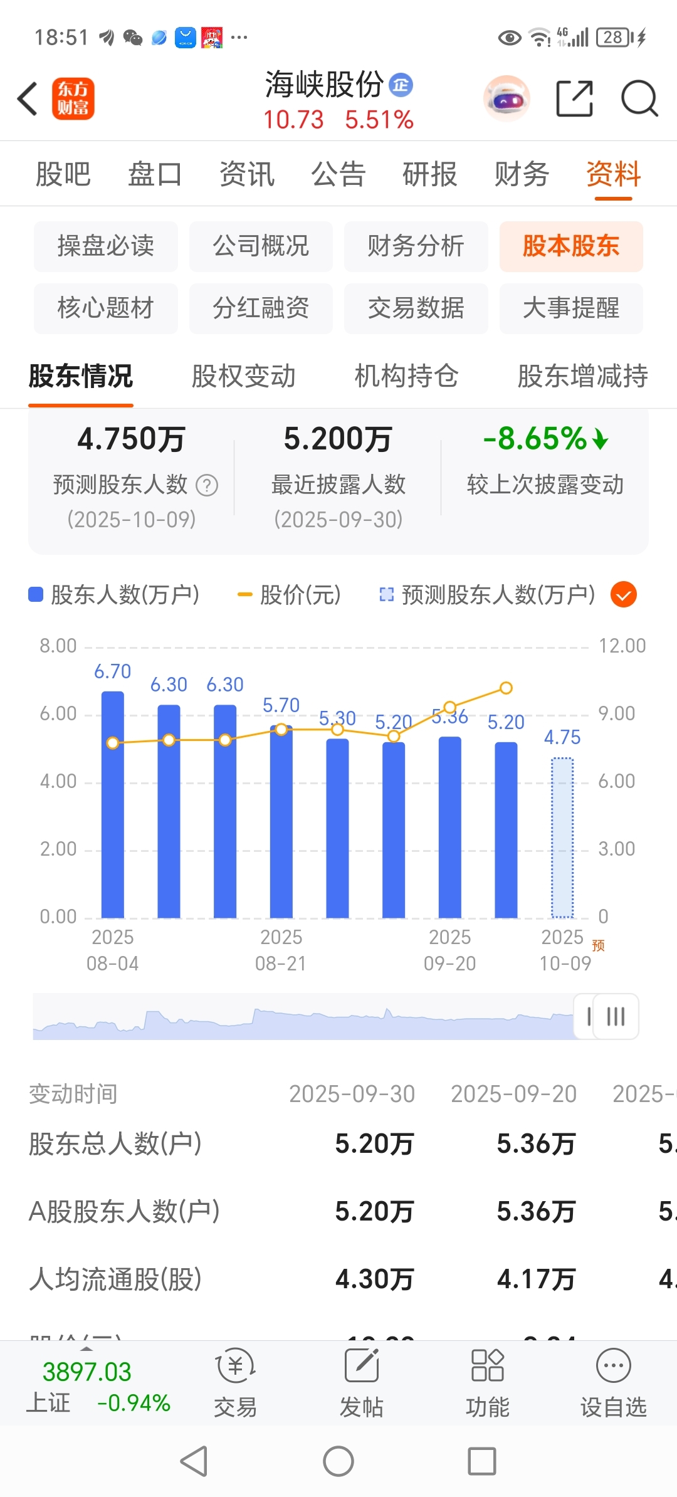
Task: Click the chart overview range track
Action: pos(304,1016)
